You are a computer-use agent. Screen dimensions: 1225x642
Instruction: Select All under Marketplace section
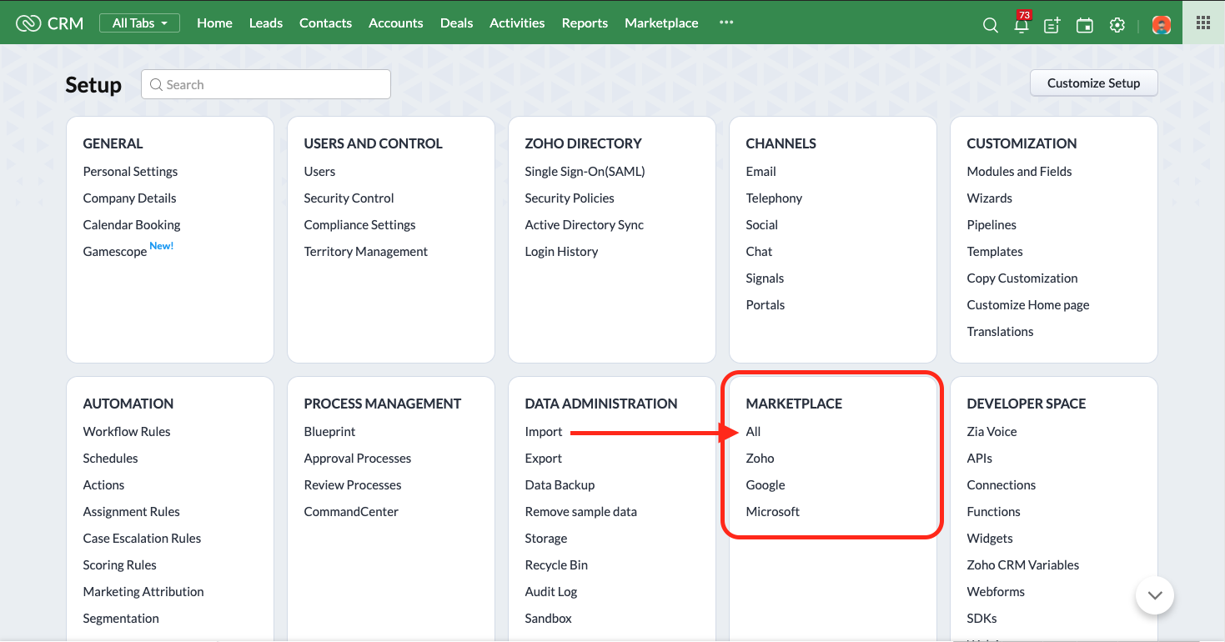pos(753,432)
